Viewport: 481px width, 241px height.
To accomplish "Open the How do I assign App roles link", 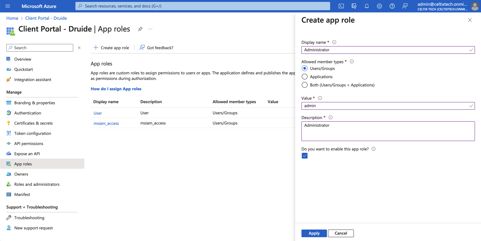I will (x=116, y=89).
